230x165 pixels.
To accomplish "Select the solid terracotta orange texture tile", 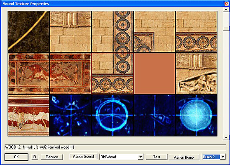I will (154, 74).
